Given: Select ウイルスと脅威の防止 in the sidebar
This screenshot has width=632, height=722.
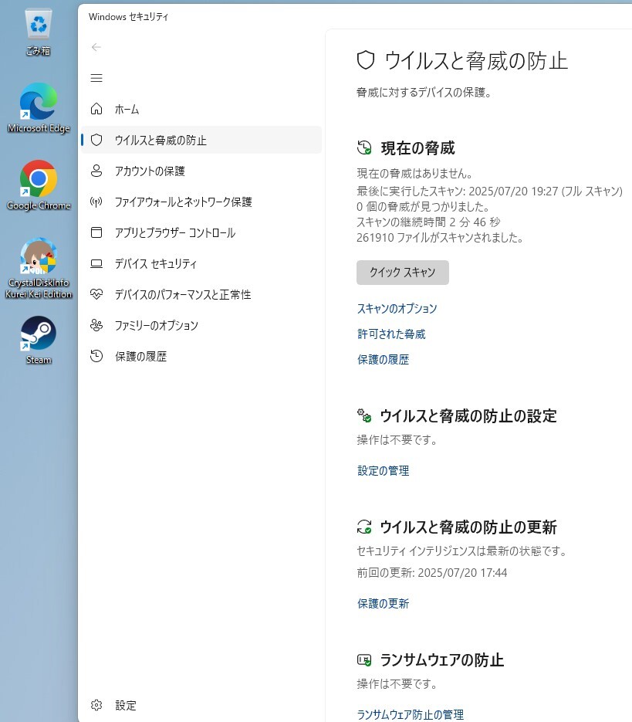Looking at the screenshot, I should pos(201,140).
